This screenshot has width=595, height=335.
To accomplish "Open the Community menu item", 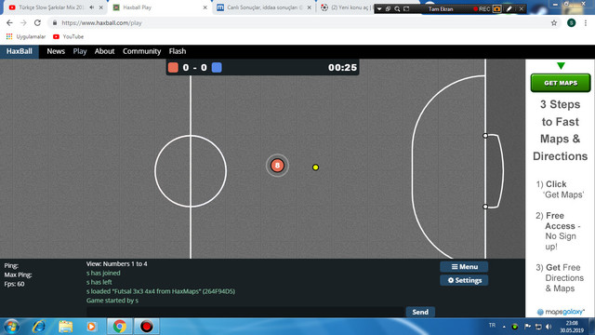I will coord(141,51).
